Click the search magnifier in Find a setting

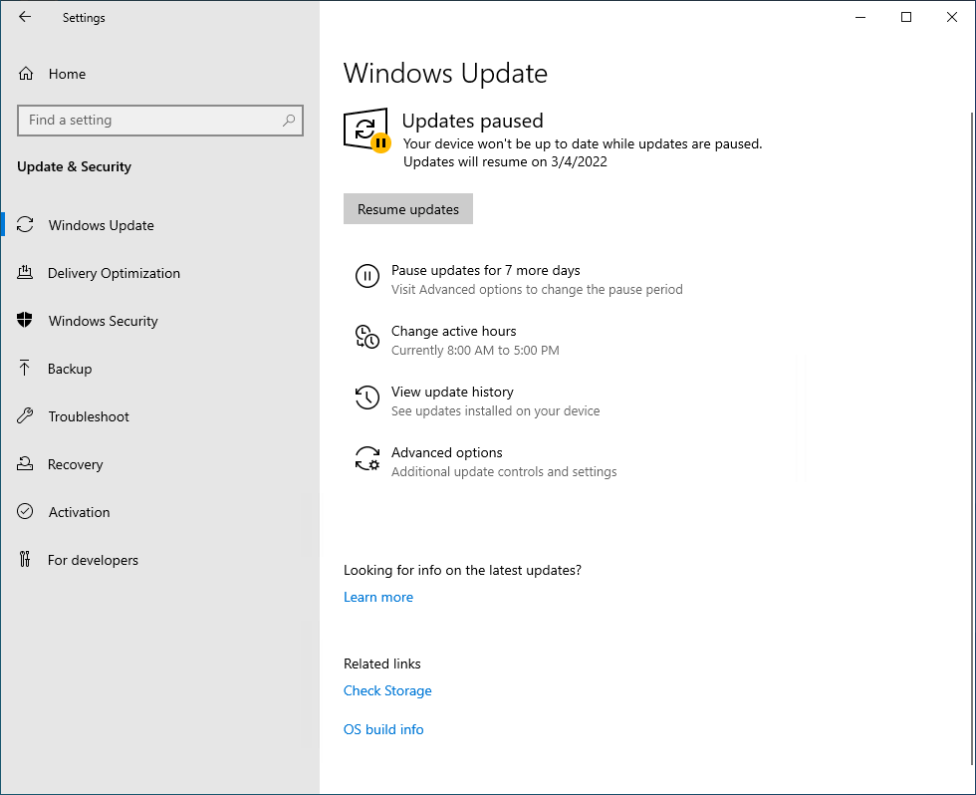289,121
